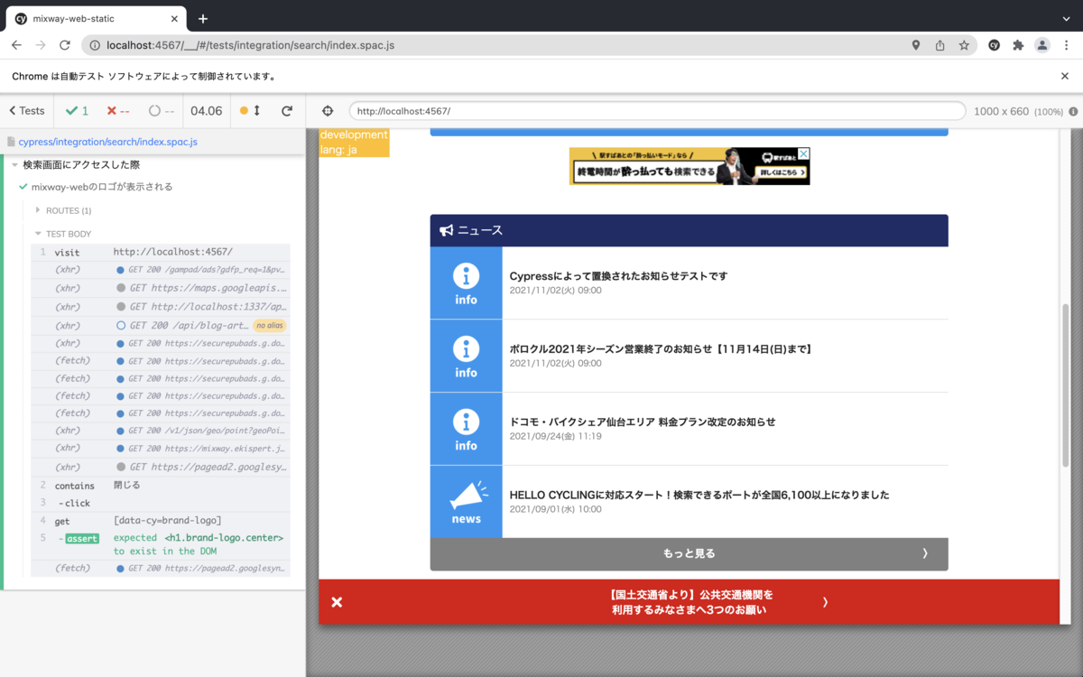Select xhr GET maps.googleapis row

pos(161,288)
